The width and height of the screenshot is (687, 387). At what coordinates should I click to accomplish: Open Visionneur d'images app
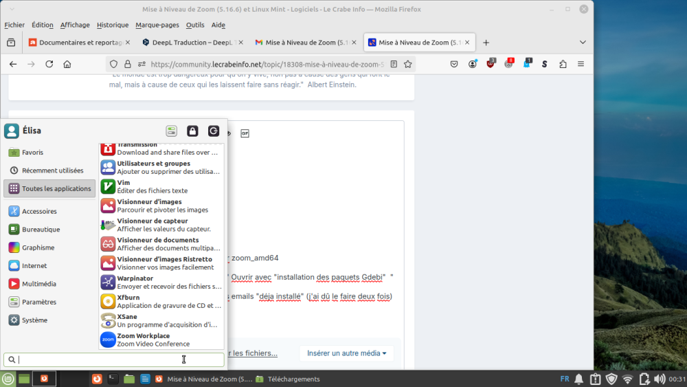click(x=161, y=206)
